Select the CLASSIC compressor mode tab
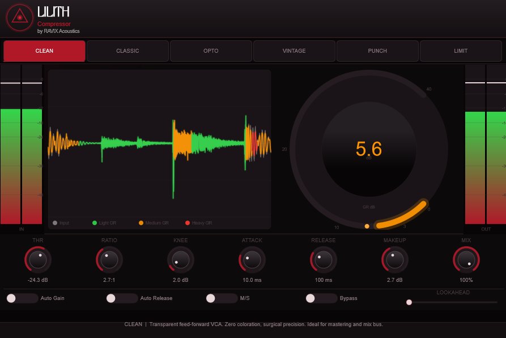Screen dimensions: 506x338 (x=127, y=50)
